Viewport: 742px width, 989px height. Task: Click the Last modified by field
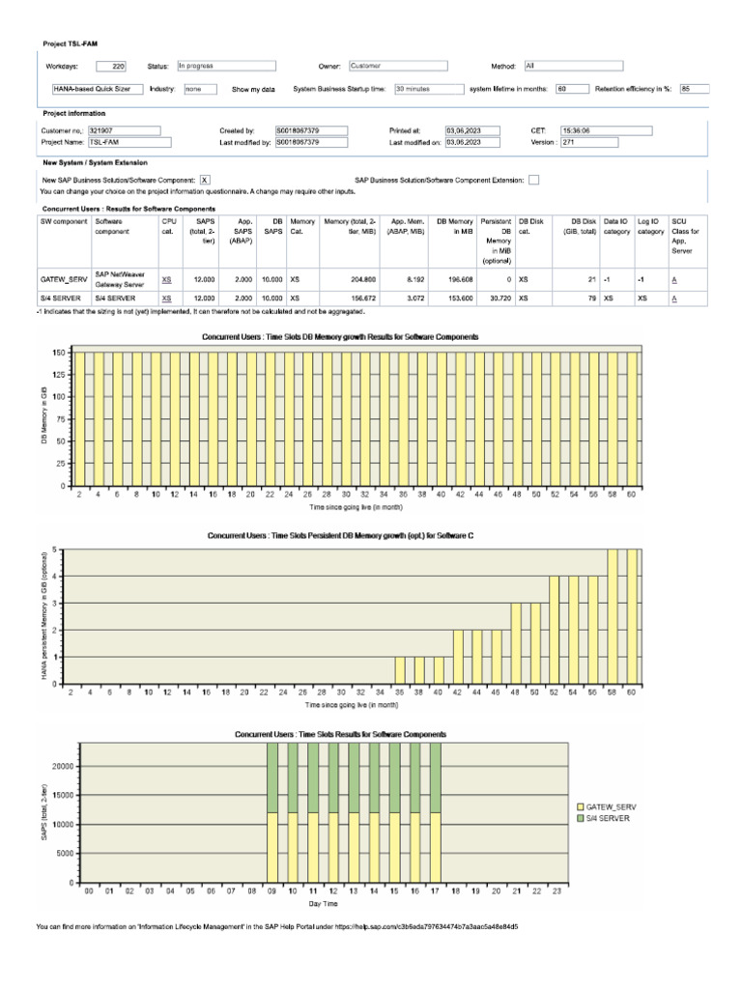click(x=311, y=142)
